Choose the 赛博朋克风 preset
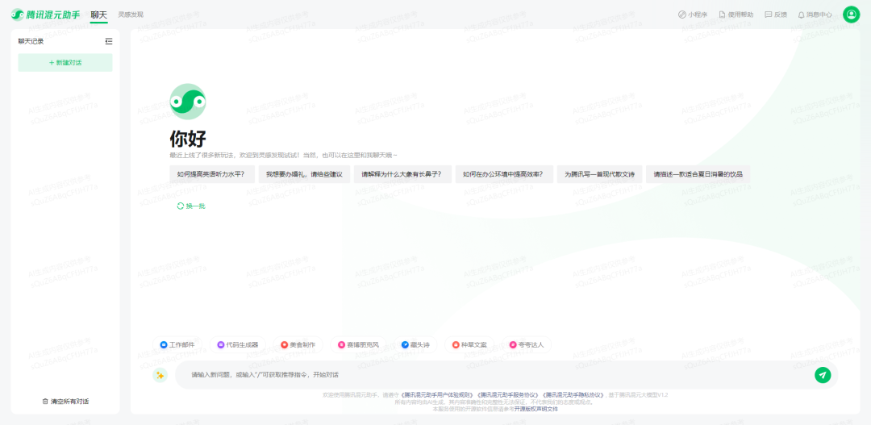 [x=359, y=344]
